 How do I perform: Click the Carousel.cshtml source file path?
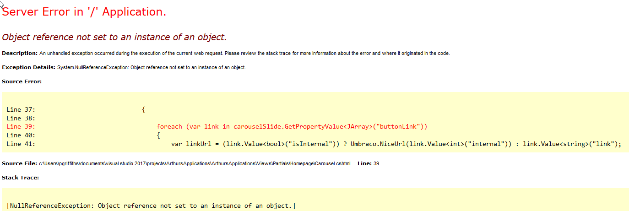pos(195,163)
